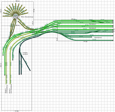Select the turntable text label next to the disc
The width and height of the screenshot is (115, 112).
[x=27, y=17]
